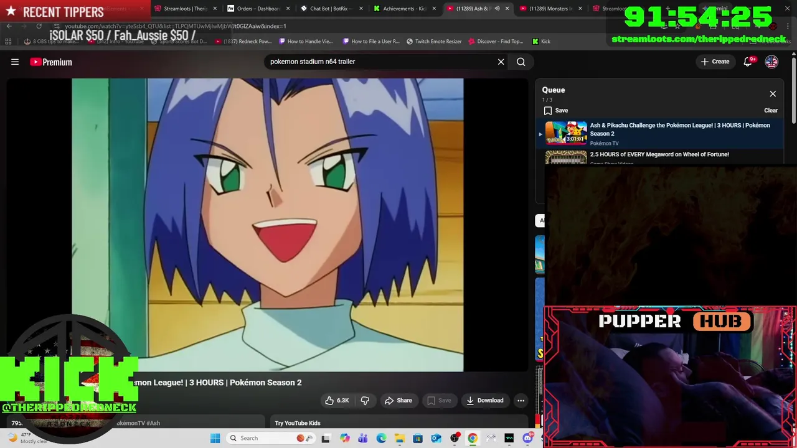This screenshot has height=448, width=797.
Task: Close the (11289) Monsters tab
Action: [x=580, y=9]
